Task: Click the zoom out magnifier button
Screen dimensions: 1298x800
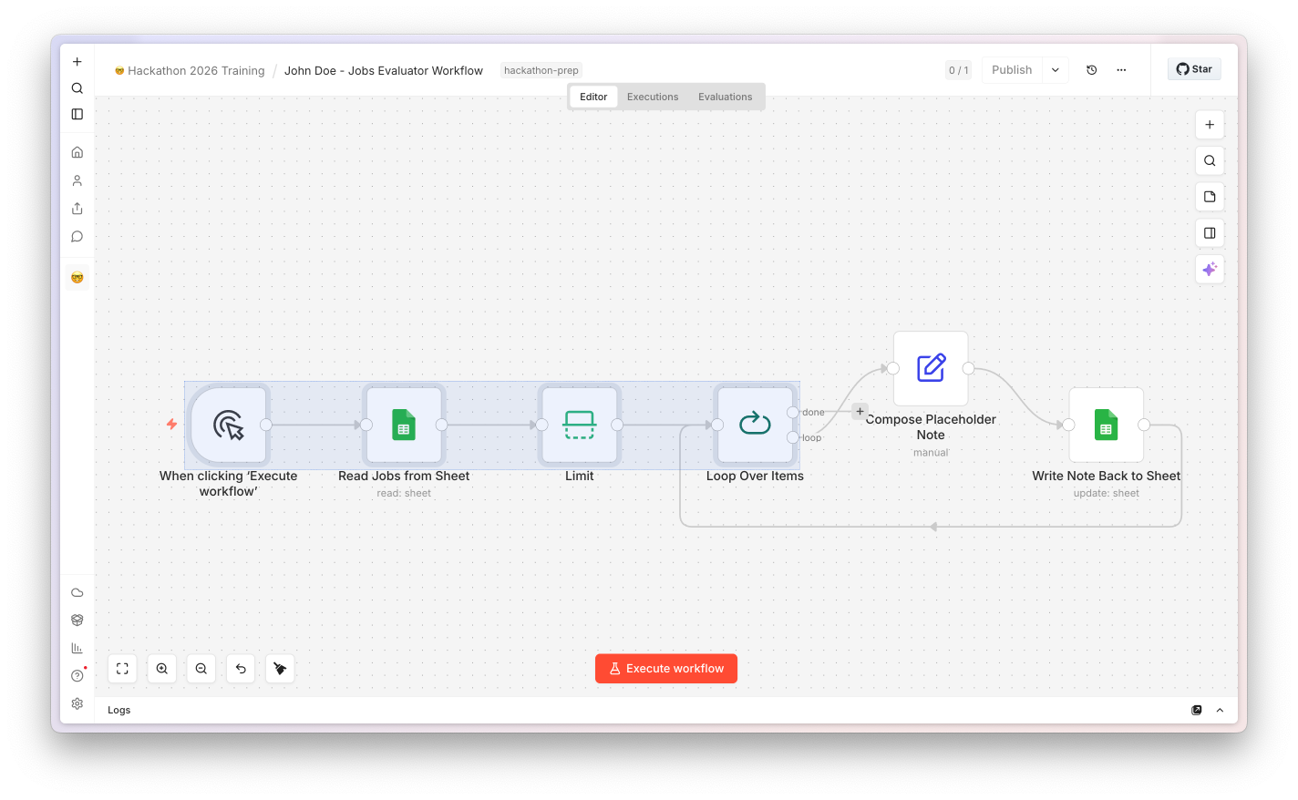Action: [201, 669]
